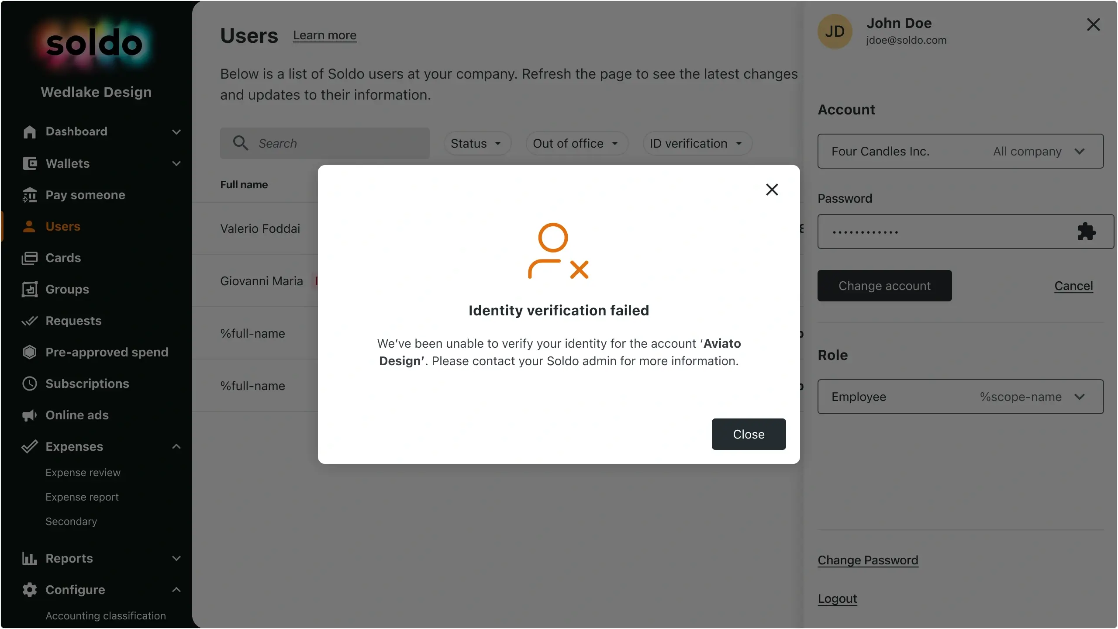Viewport: 1118px width, 629px height.
Task: Click the Expenses checkmark icon
Action: [x=29, y=446]
